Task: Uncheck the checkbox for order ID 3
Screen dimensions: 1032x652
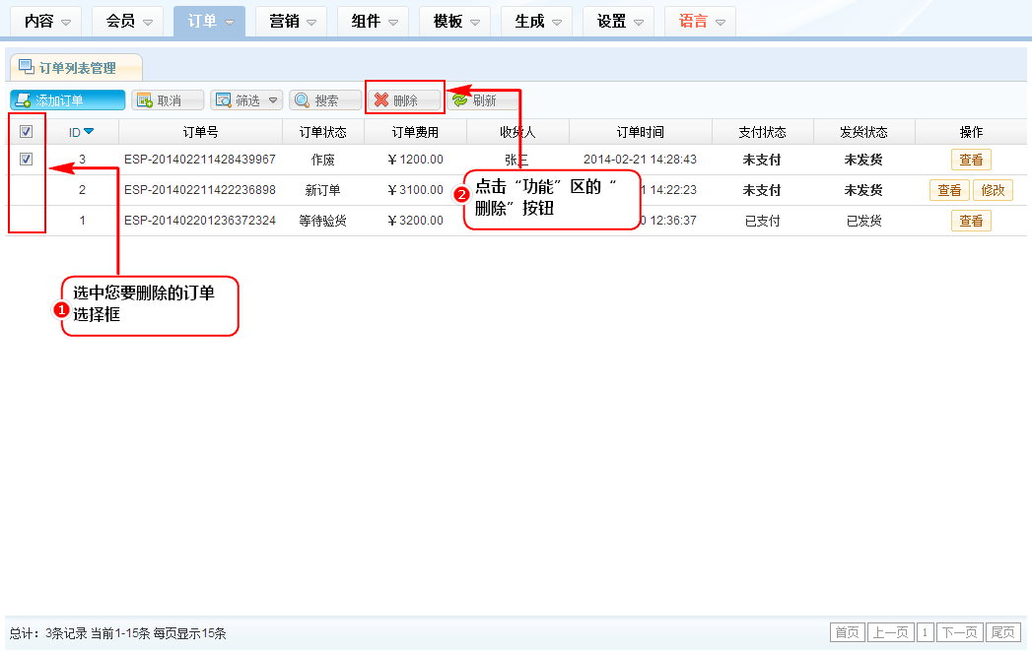Action: coord(27,160)
